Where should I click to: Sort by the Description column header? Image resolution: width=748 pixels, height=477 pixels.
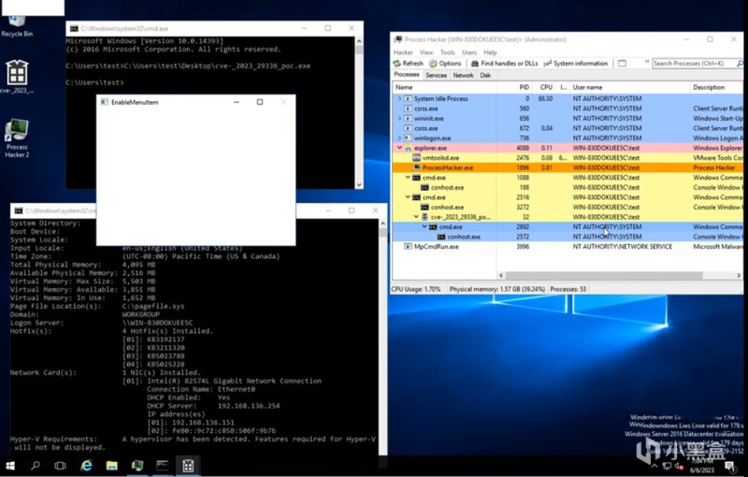[716, 87]
